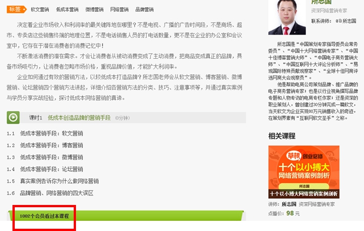Open lesson title 低成本创造品牌的营销手段

click(79, 118)
